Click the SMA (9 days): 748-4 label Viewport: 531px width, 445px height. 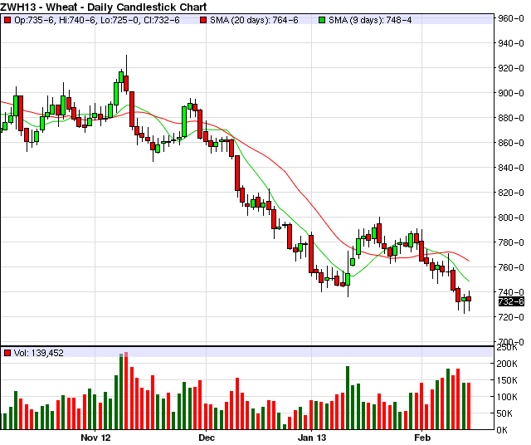[x=370, y=20]
